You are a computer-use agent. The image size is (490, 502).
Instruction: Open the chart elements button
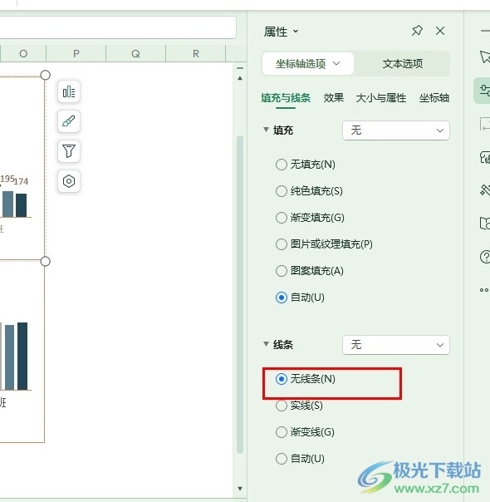pos(69,92)
